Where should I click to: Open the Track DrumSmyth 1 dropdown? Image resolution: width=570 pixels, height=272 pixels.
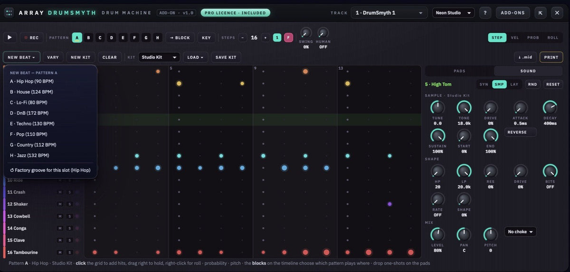pyautogui.click(x=389, y=13)
